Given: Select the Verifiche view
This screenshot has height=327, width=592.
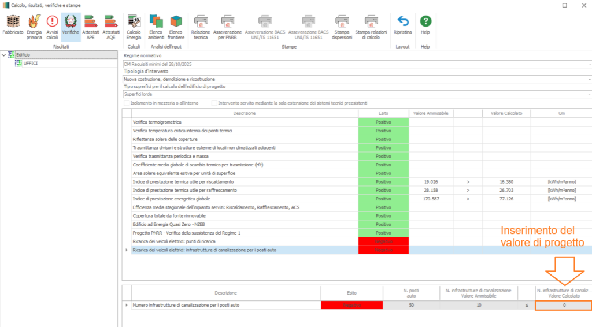Looking at the screenshot, I should click(71, 27).
